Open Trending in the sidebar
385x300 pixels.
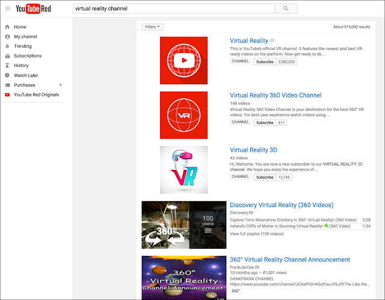[x=23, y=46]
